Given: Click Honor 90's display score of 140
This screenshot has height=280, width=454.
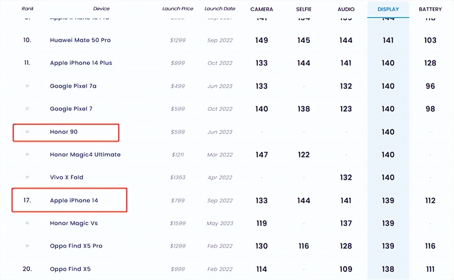Looking at the screenshot, I should click(388, 132).
